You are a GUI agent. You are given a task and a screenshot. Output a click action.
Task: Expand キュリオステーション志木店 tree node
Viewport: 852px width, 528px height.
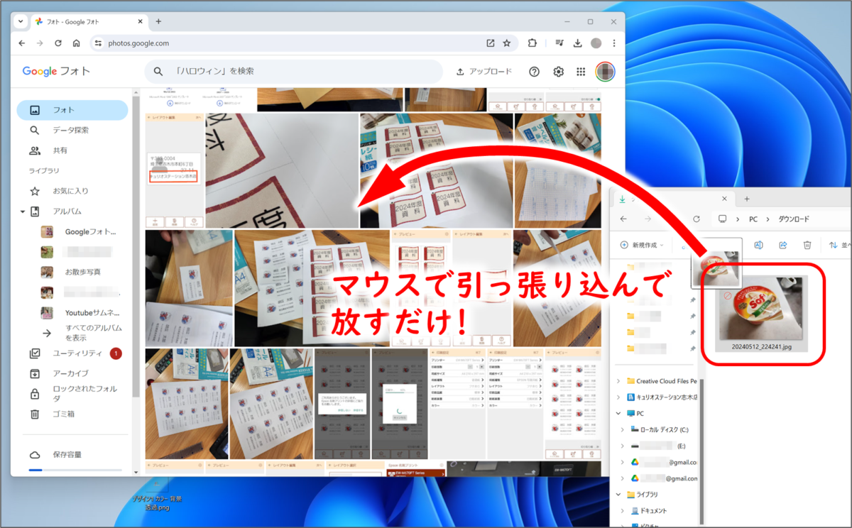pyautogui.click(x=620, y=397)
